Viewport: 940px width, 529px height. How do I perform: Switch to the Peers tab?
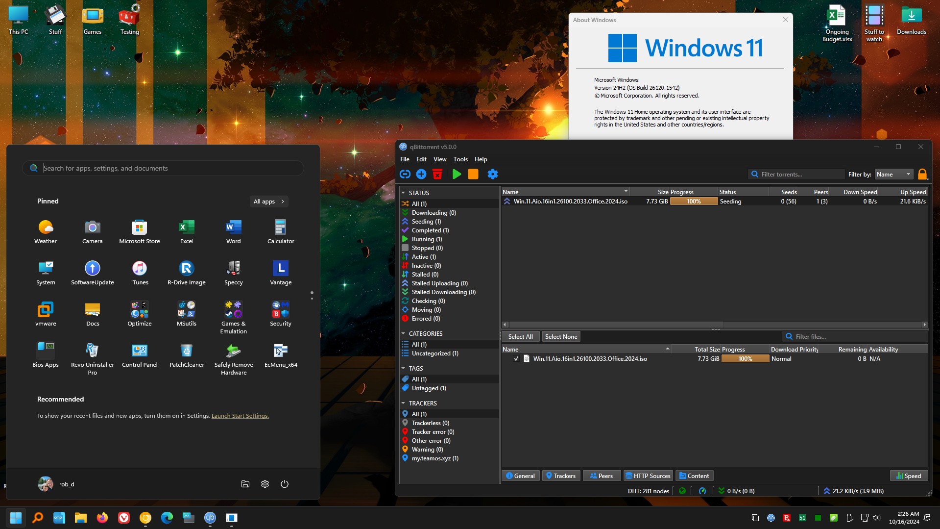(602, 476)
